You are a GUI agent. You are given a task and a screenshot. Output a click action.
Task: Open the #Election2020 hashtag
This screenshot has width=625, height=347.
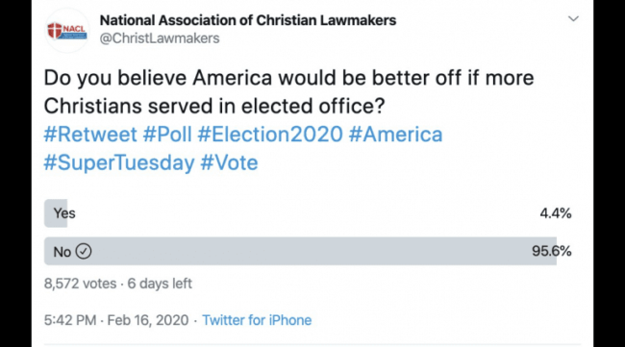(270, 134)
